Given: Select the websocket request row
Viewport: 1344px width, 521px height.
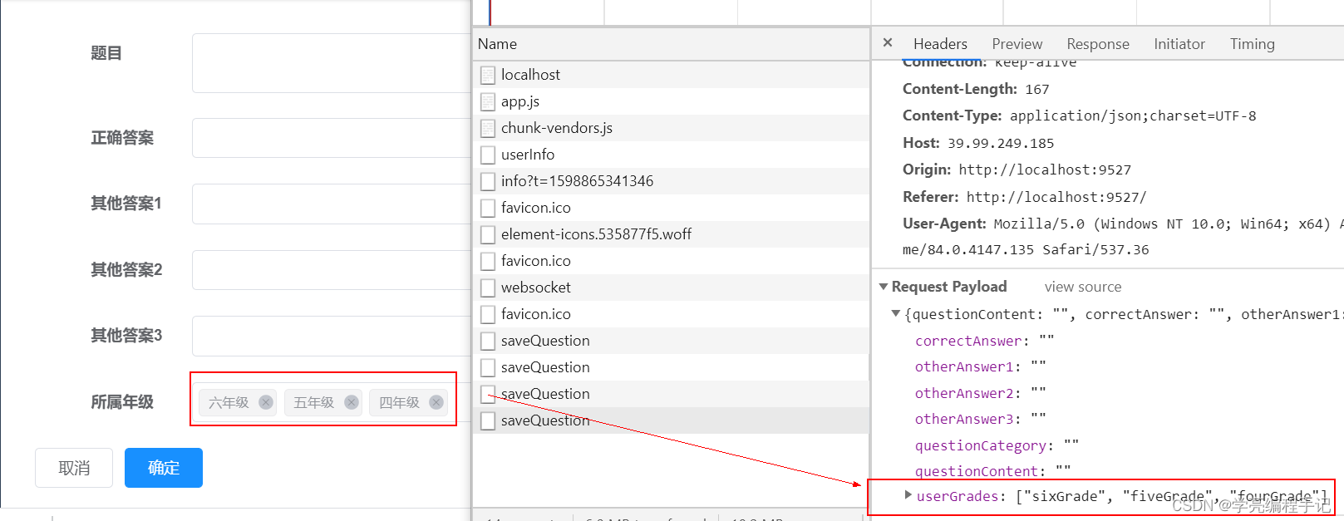Looking at the screenshot, I should click(672, 288).
